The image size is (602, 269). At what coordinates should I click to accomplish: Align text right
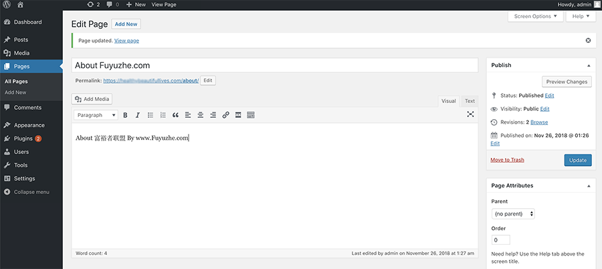(213, 115)
